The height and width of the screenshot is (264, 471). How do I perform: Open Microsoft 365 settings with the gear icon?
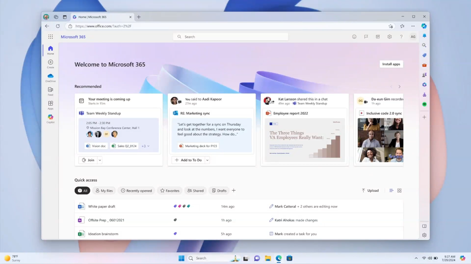pos(389,36)
